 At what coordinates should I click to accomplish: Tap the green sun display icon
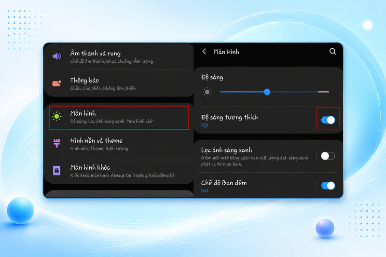click(56, 116)
